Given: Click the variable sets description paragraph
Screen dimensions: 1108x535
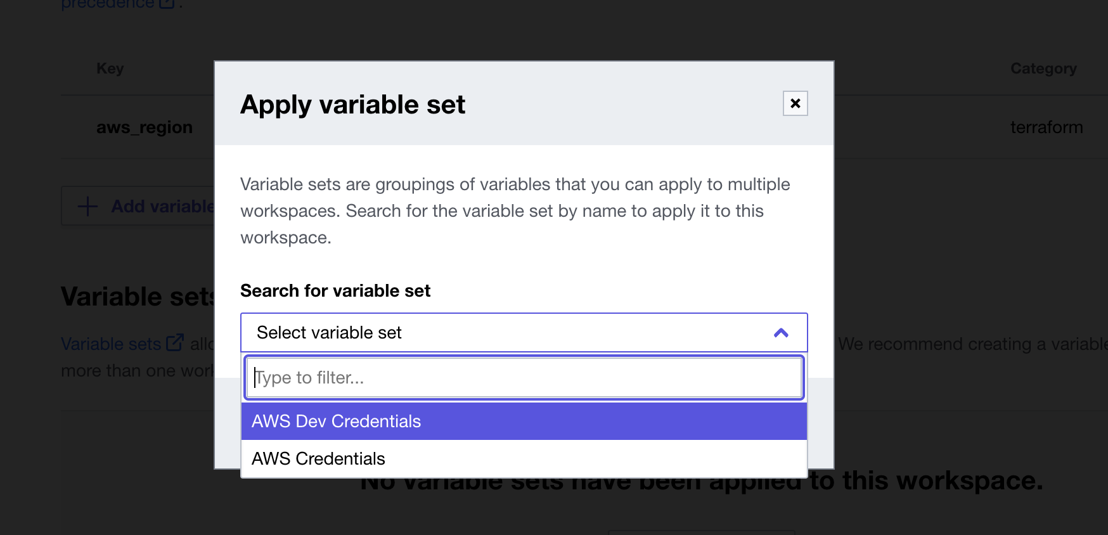Looking at the screenshot, I should click(x=515, y=210).
